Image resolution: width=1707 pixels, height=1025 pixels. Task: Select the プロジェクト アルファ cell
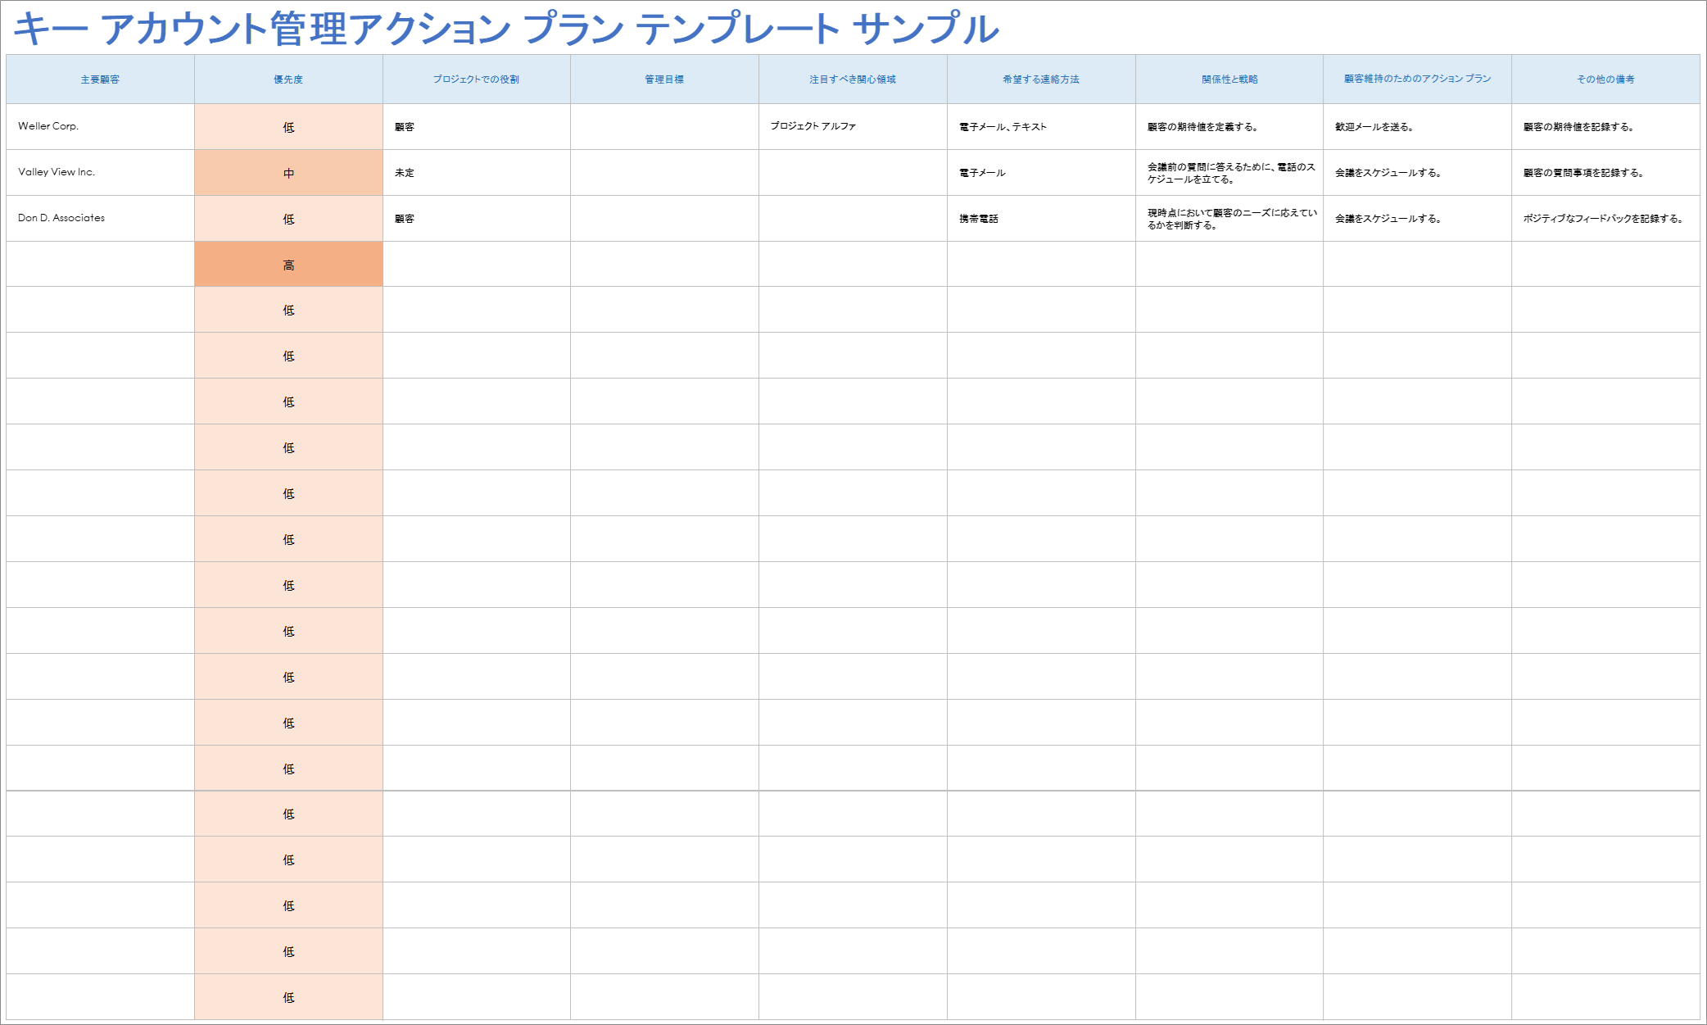(853, 126)
